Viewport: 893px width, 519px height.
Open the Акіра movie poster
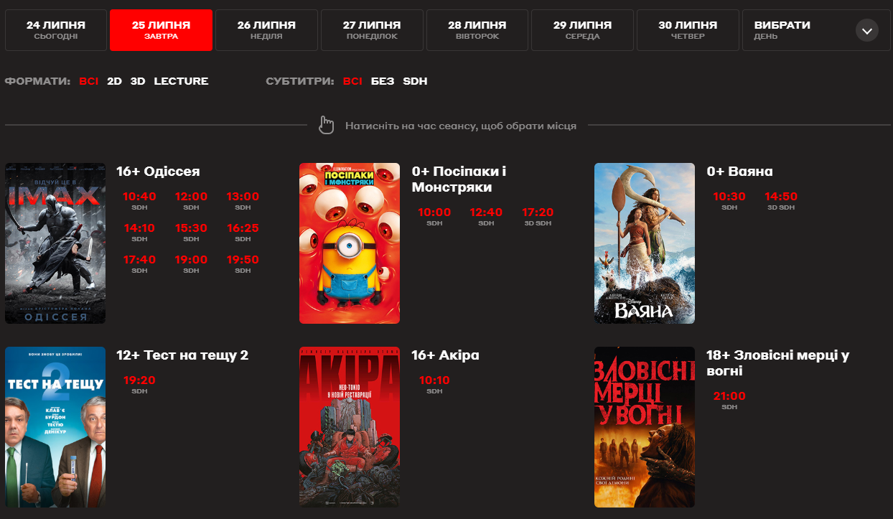coord(350,427)
